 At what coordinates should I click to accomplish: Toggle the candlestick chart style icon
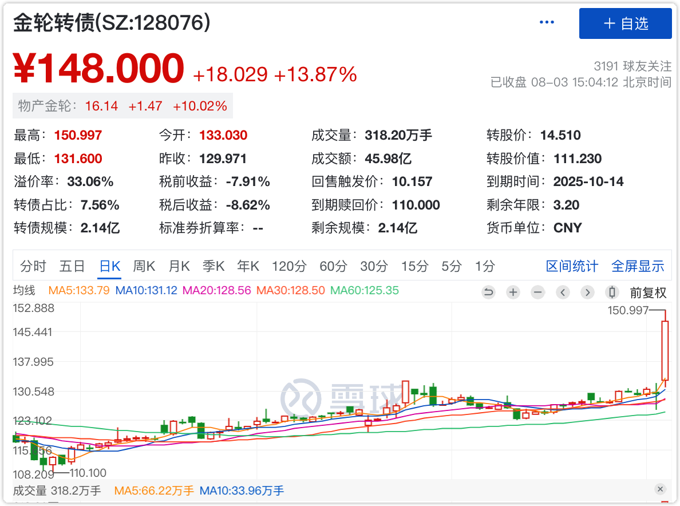coord(612,292)
